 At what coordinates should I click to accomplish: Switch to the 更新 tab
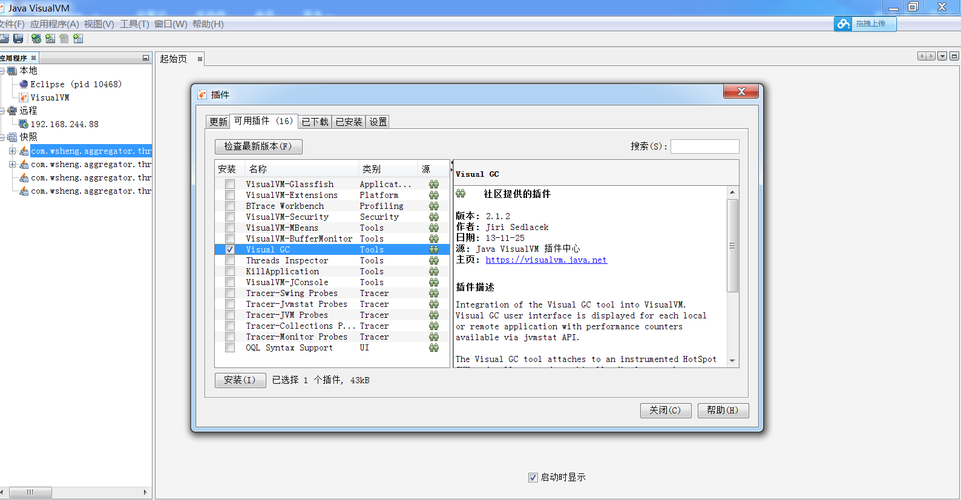[218, 122]
